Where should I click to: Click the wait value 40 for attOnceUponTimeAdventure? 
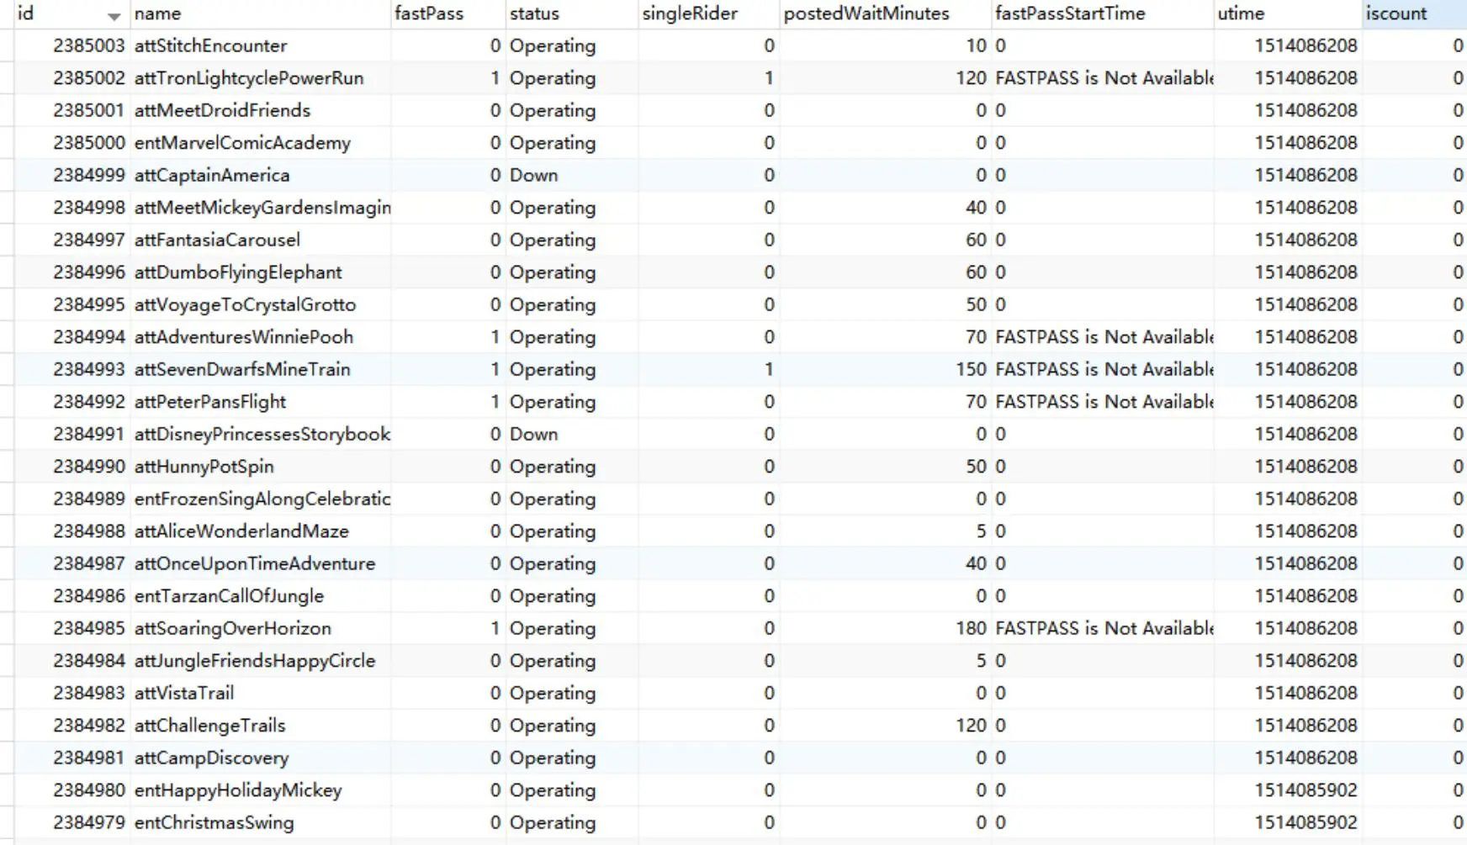[885, 563]
